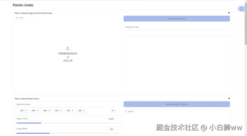The width and height of the screenshot is (247, 136).
Task: Click the 'Step 2: Generate Key Frames' header
Action: point(27,99)
